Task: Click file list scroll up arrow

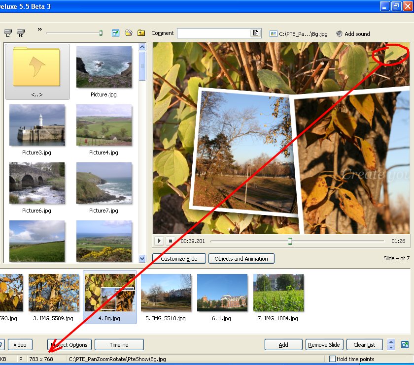Action: tap(142, 47)
